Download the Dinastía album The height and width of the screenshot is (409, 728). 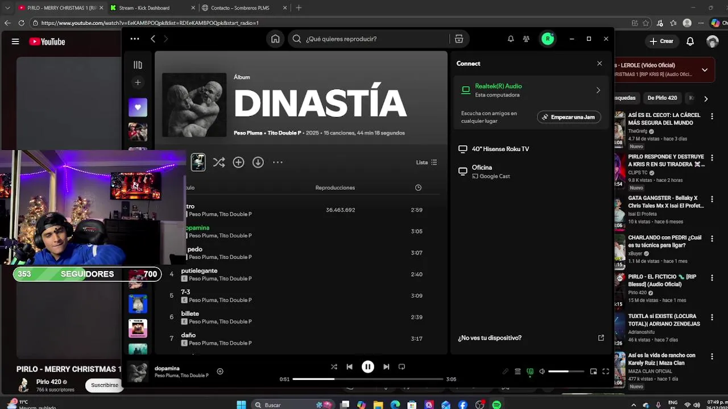tap(258, 162)
